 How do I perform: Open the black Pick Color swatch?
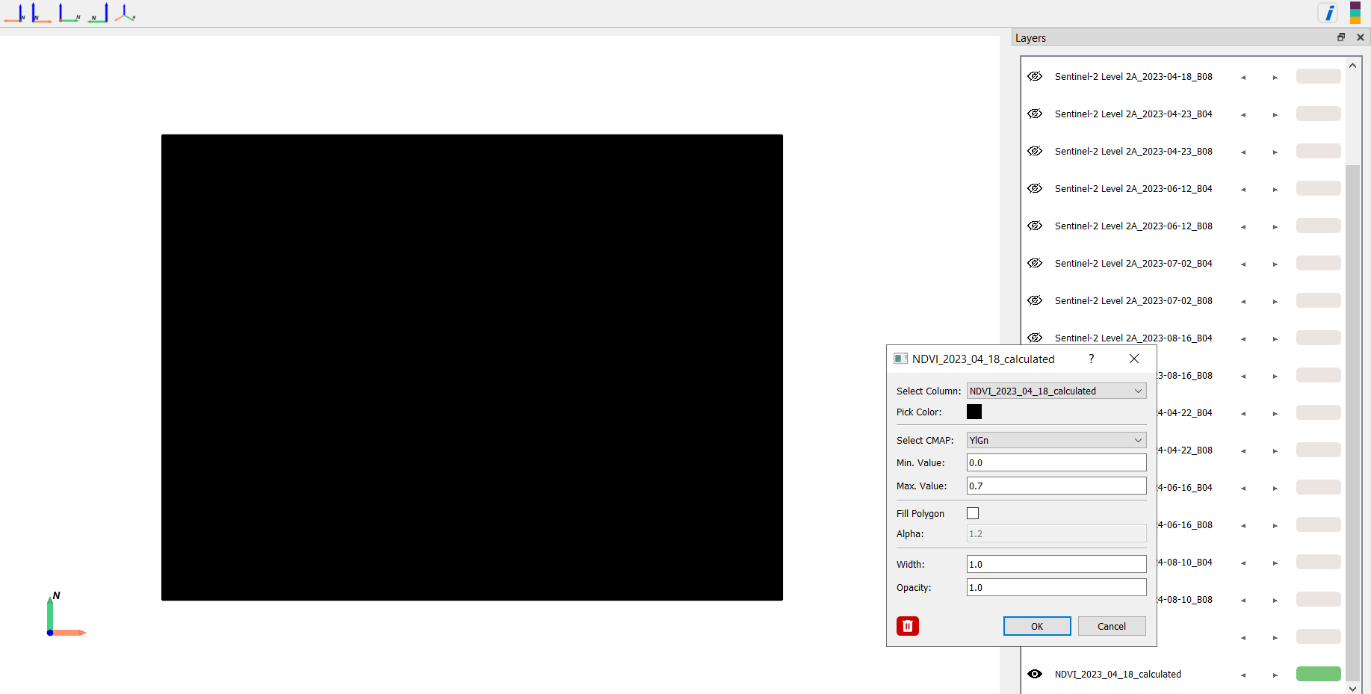click(974, 412)
